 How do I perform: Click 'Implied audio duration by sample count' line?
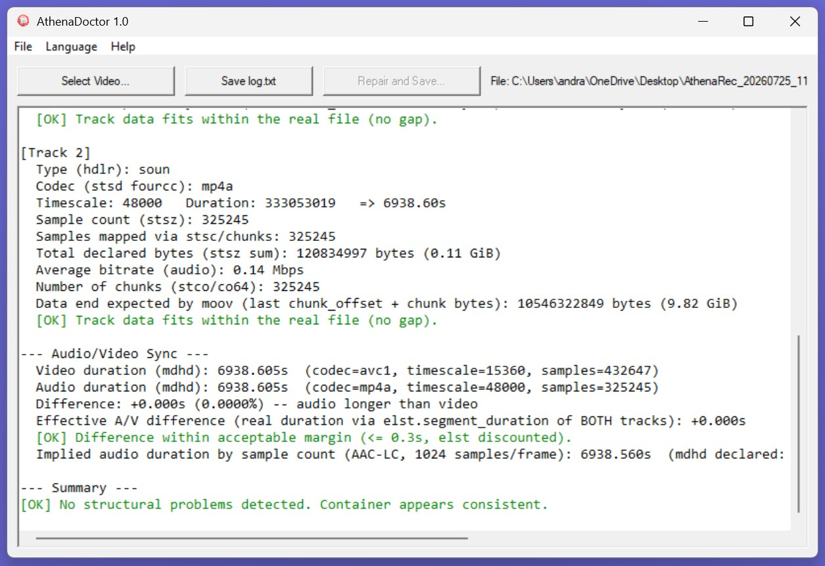410,454
